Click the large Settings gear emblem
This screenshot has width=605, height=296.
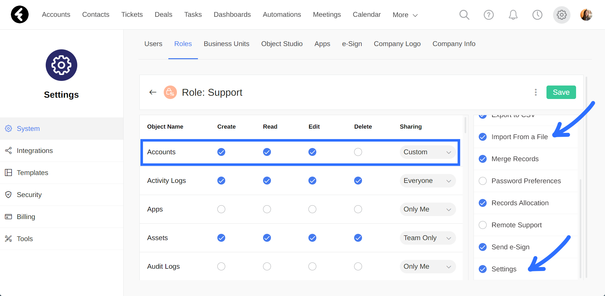click(61, 65)
